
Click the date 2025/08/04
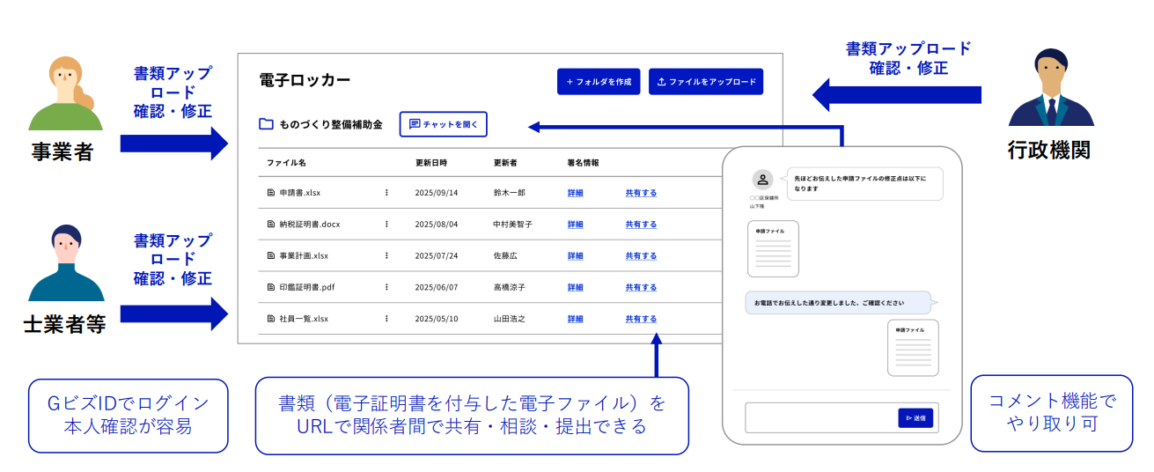[437, 224]
